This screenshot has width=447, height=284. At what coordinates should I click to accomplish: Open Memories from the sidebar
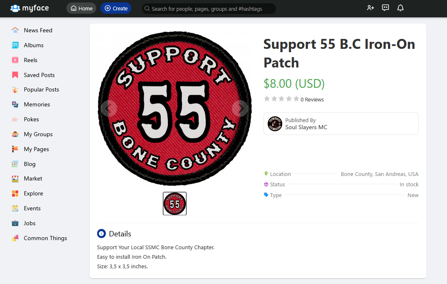(x=37, y=104)
